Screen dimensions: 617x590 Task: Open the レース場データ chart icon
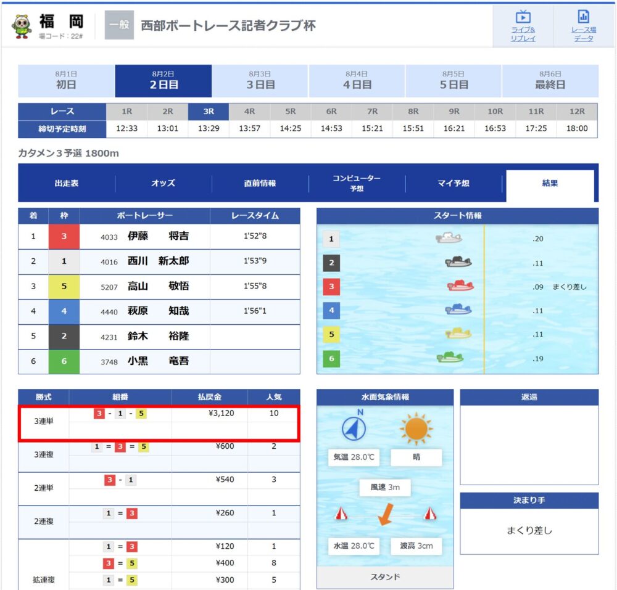click(x=583, y=17)
